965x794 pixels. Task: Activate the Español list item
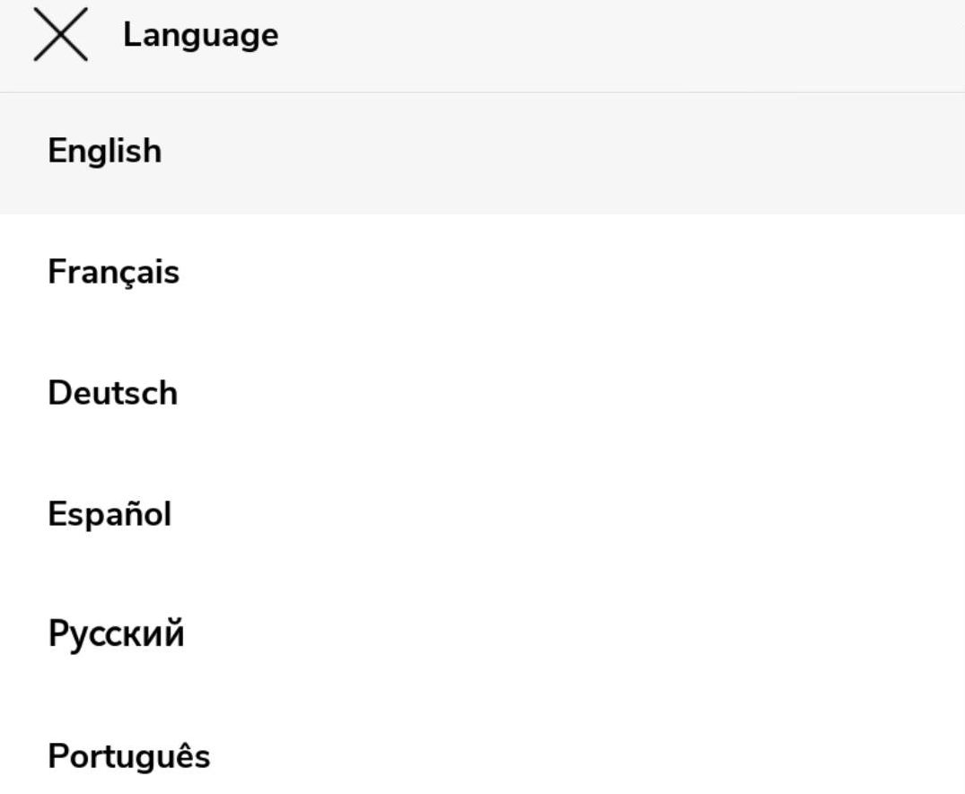(110, 514)
